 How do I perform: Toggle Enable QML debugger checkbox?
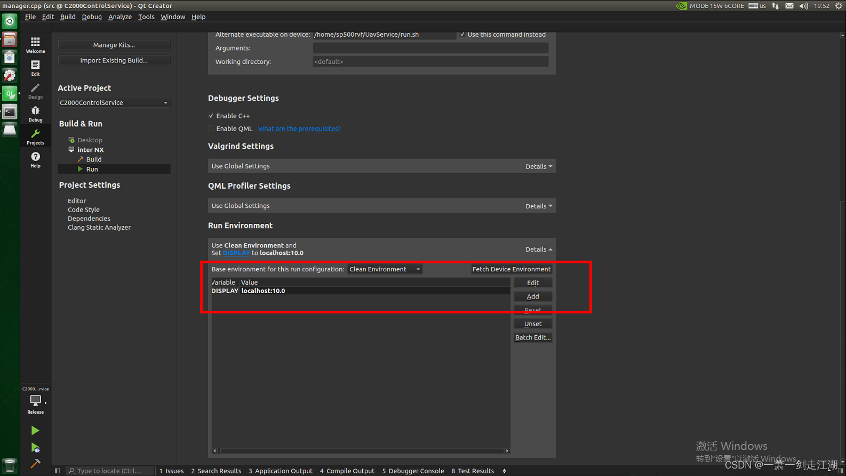click(211, 128)
